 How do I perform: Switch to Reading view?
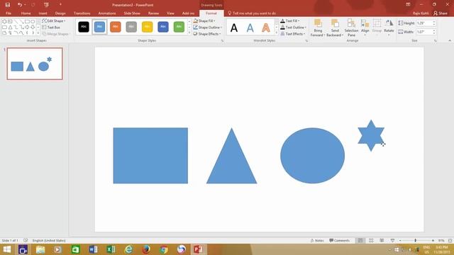pyautogui.click(x=382, y=240)
